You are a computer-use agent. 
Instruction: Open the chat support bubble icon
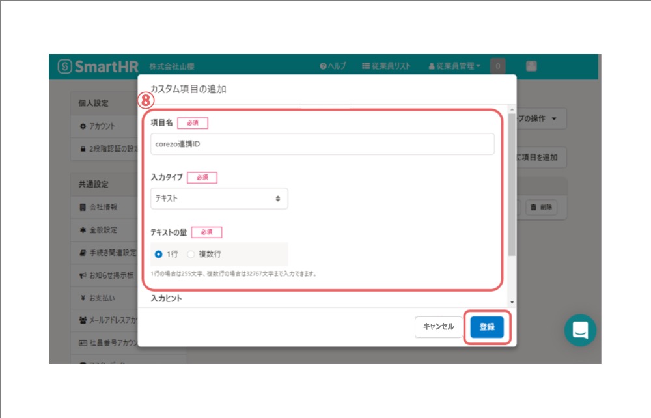click(x=580, y=330)
